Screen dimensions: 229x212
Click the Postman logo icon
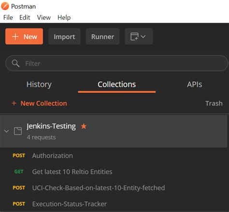(x=5, y=6)
